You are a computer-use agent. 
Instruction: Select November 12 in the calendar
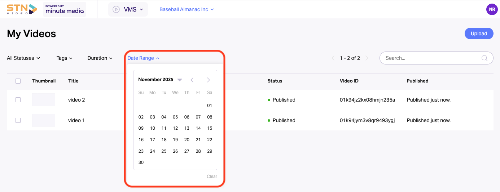[x=175, y=128]
